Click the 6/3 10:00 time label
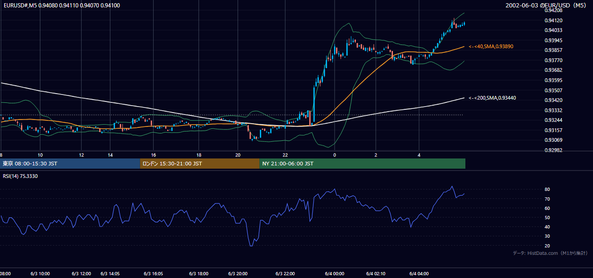 pos(40,274)
